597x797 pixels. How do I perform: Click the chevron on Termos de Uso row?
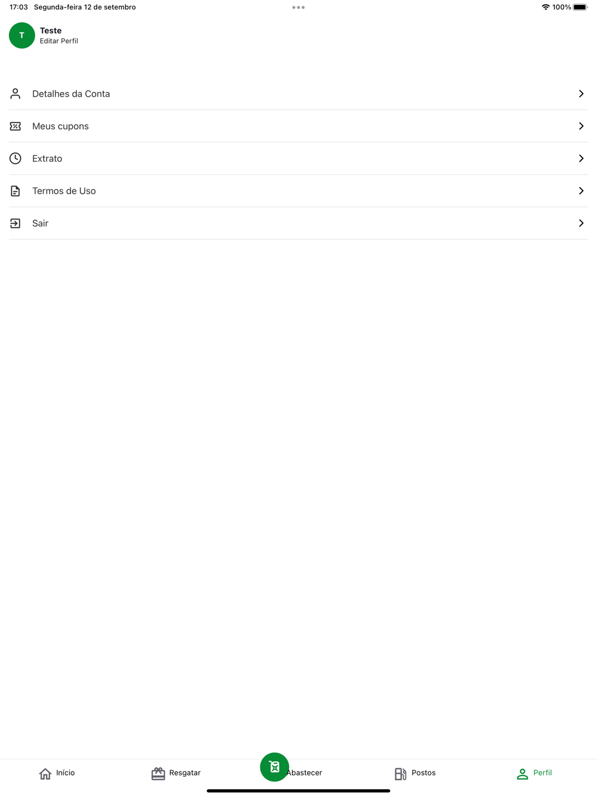(x=581, y=191)
